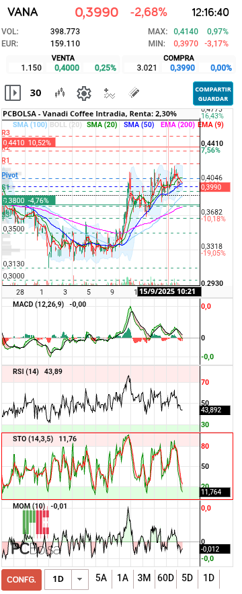242x594 pixels.
Task: Click the EUR value 159.110
Action: (65, 44)
